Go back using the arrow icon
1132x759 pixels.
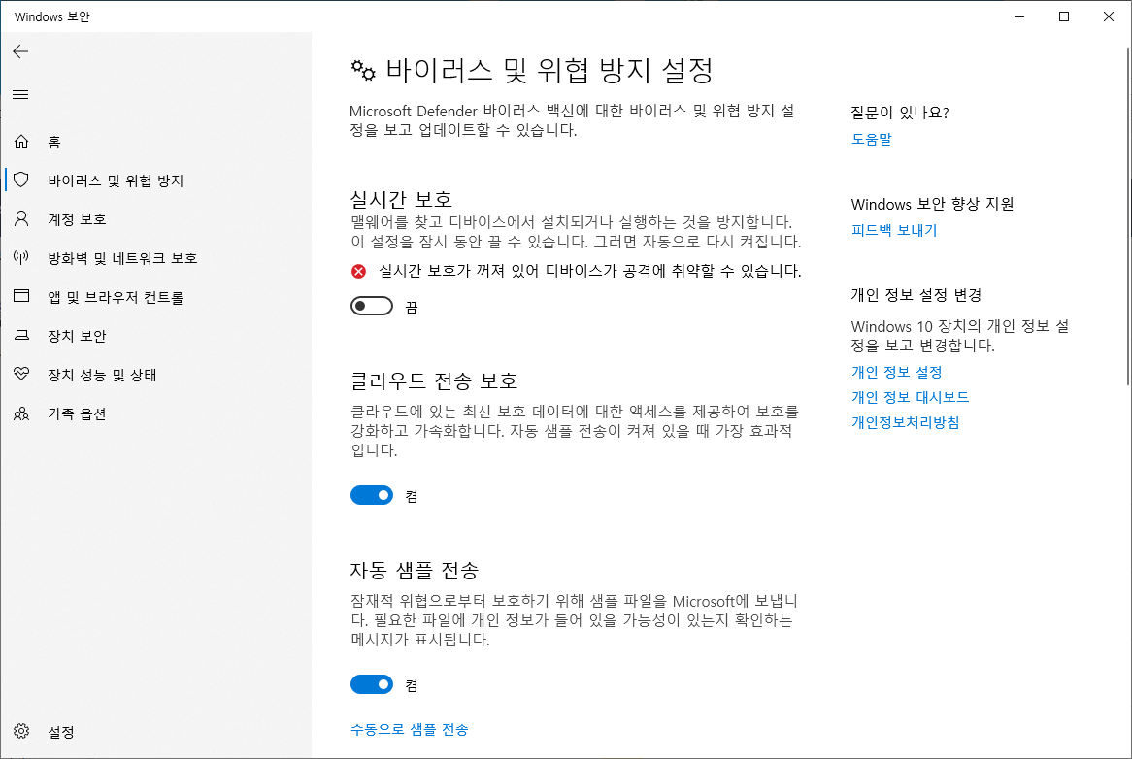tap(21, 51)
